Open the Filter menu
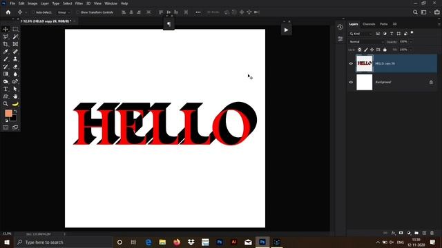Image resolution: width=442 pixels, height=248 pixels. [x=79, y=3]
